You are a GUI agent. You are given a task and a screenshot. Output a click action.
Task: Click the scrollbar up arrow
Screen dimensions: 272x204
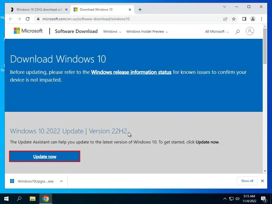pos(265,26)
